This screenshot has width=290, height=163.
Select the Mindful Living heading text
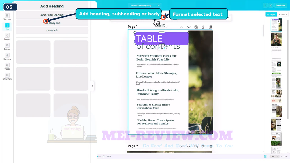(x=158, y=92)
